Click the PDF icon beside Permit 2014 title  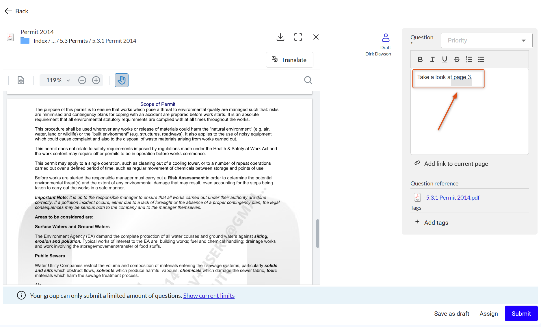(10, 37)
